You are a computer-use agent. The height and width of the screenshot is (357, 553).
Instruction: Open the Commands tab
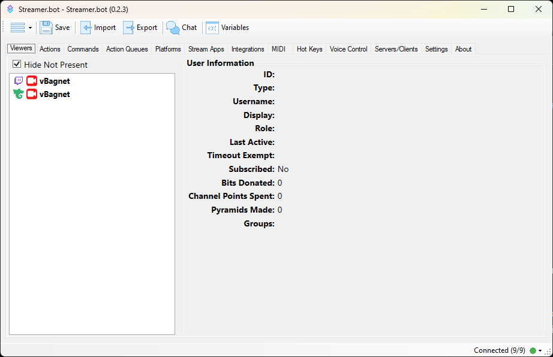(83, 49)
